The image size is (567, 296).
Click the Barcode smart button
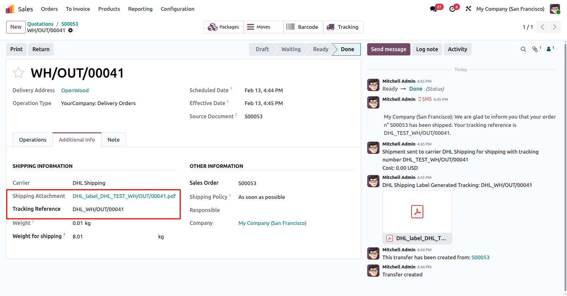303,27
